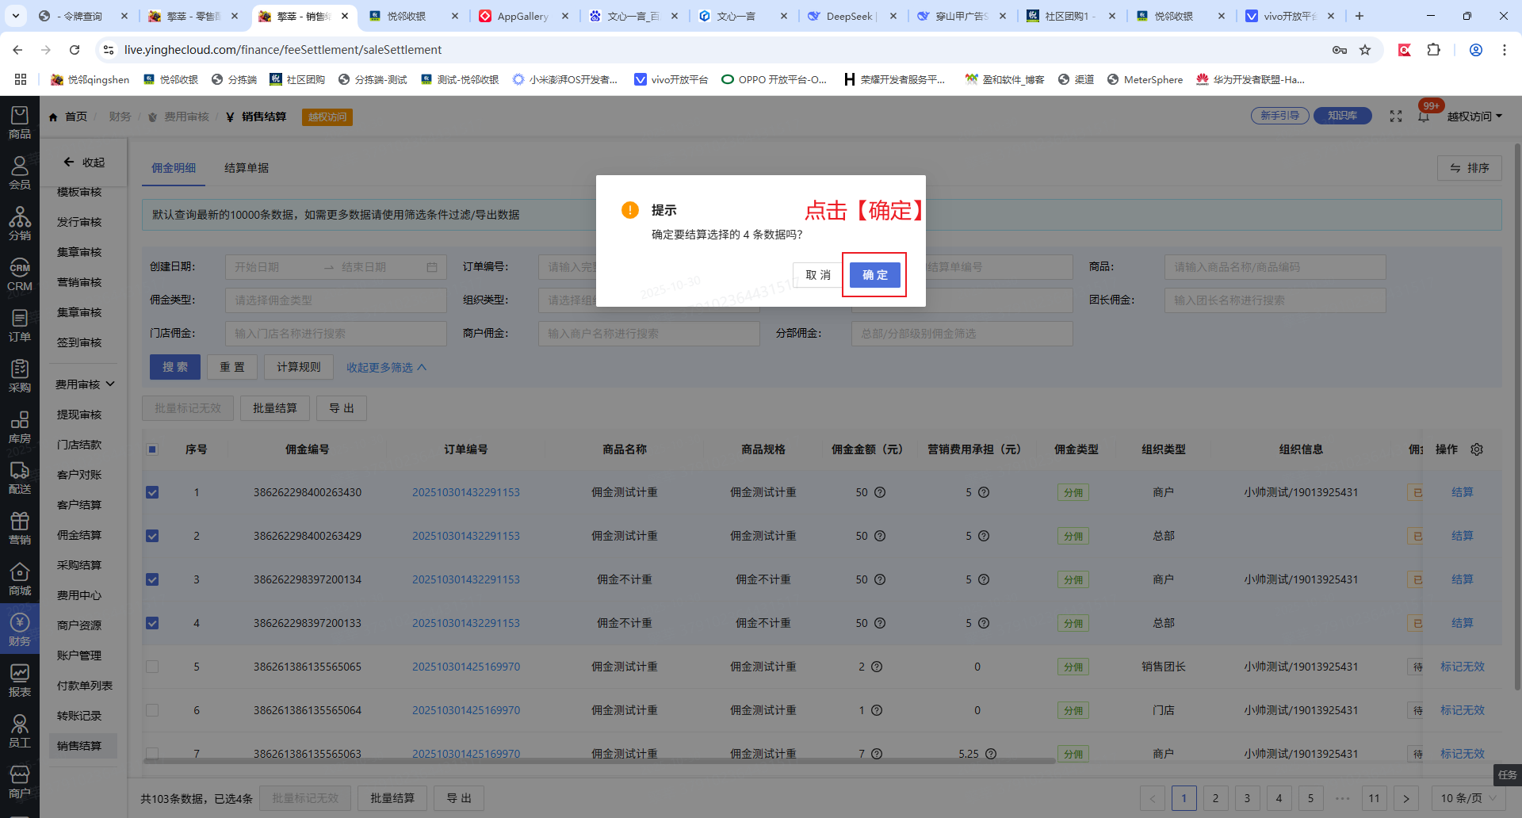Toggle the select-all checkbox in table header

click(x=152, y=449)
